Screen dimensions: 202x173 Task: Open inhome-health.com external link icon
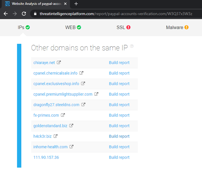tap(71, 147)
